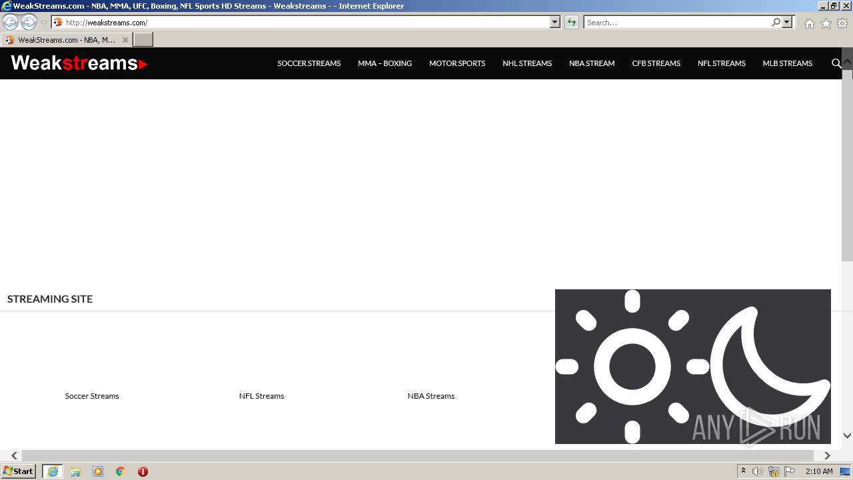The image size is (853, 480).
Task: Click the Home icon
Action: click(809, 23)
